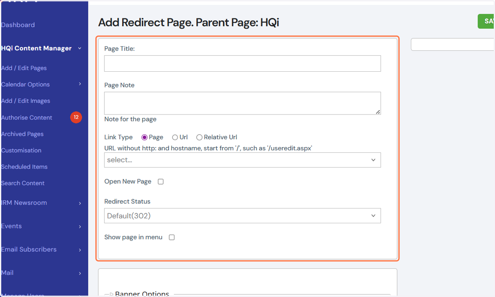
Task: Open Add / Edit Images
Action: [x=26, y=101]
